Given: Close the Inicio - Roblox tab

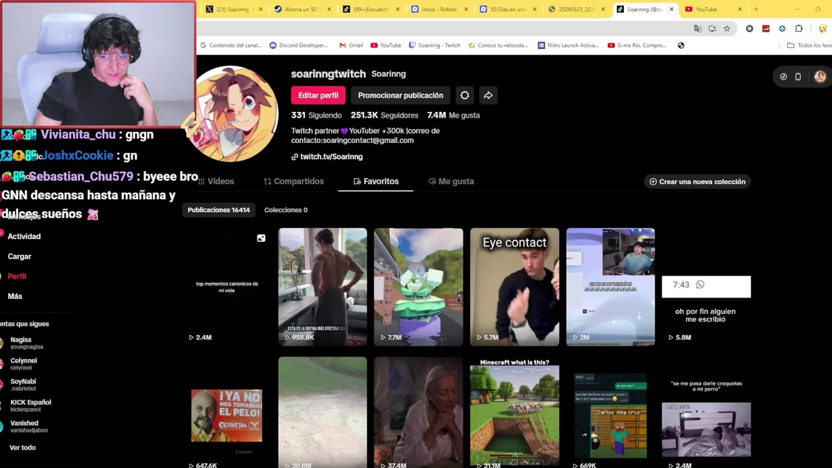Looking at the screenshot, I should (467, 9).
